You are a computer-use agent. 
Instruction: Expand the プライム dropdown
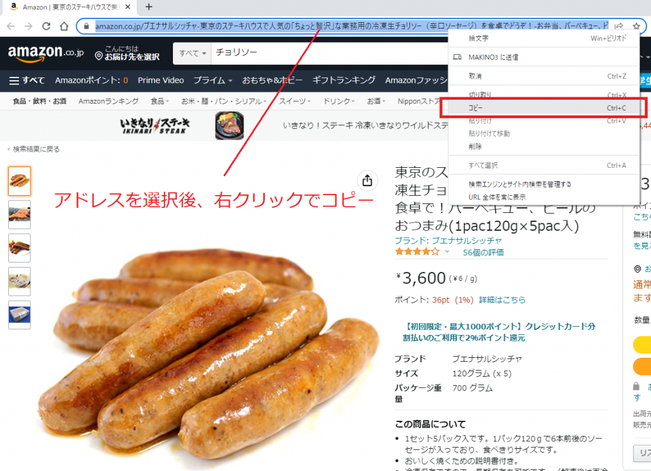pyautogui.click(x=213, y=80)
